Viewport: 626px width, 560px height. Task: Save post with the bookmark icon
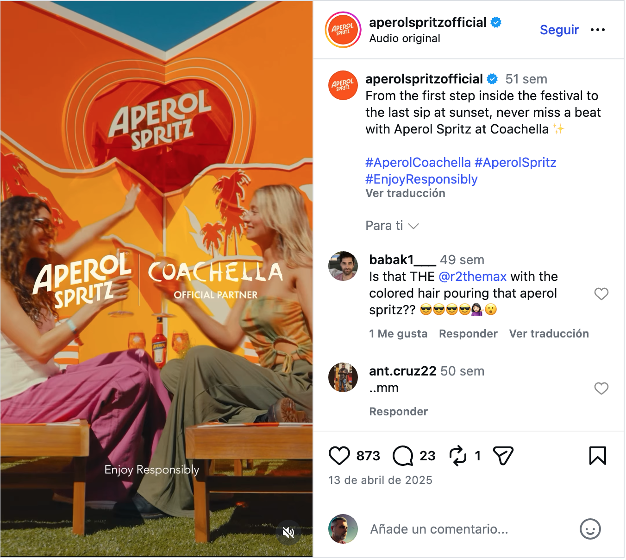(x=597, y=456)
